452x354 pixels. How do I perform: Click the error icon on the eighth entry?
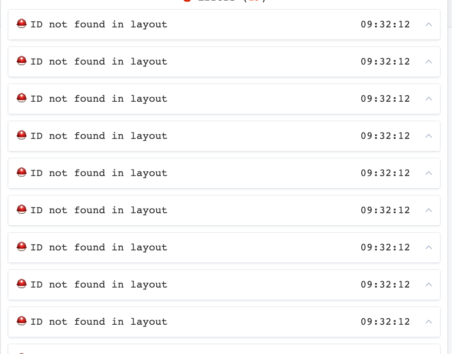(21, 284)
